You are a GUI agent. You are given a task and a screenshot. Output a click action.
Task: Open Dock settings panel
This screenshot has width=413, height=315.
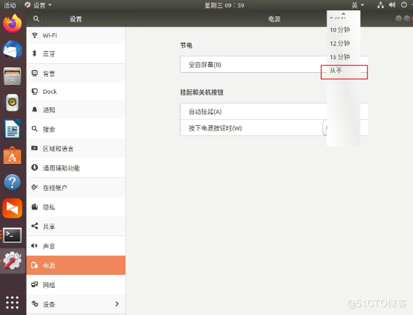tap(76, 91)
